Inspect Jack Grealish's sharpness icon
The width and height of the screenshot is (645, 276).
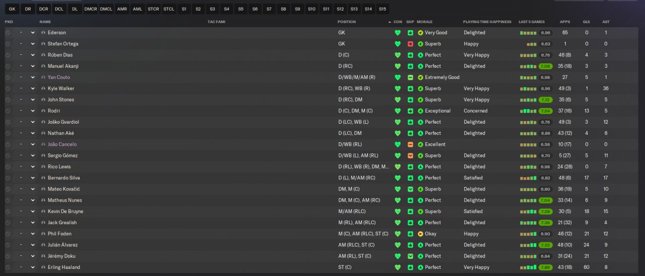click(410, 223)
